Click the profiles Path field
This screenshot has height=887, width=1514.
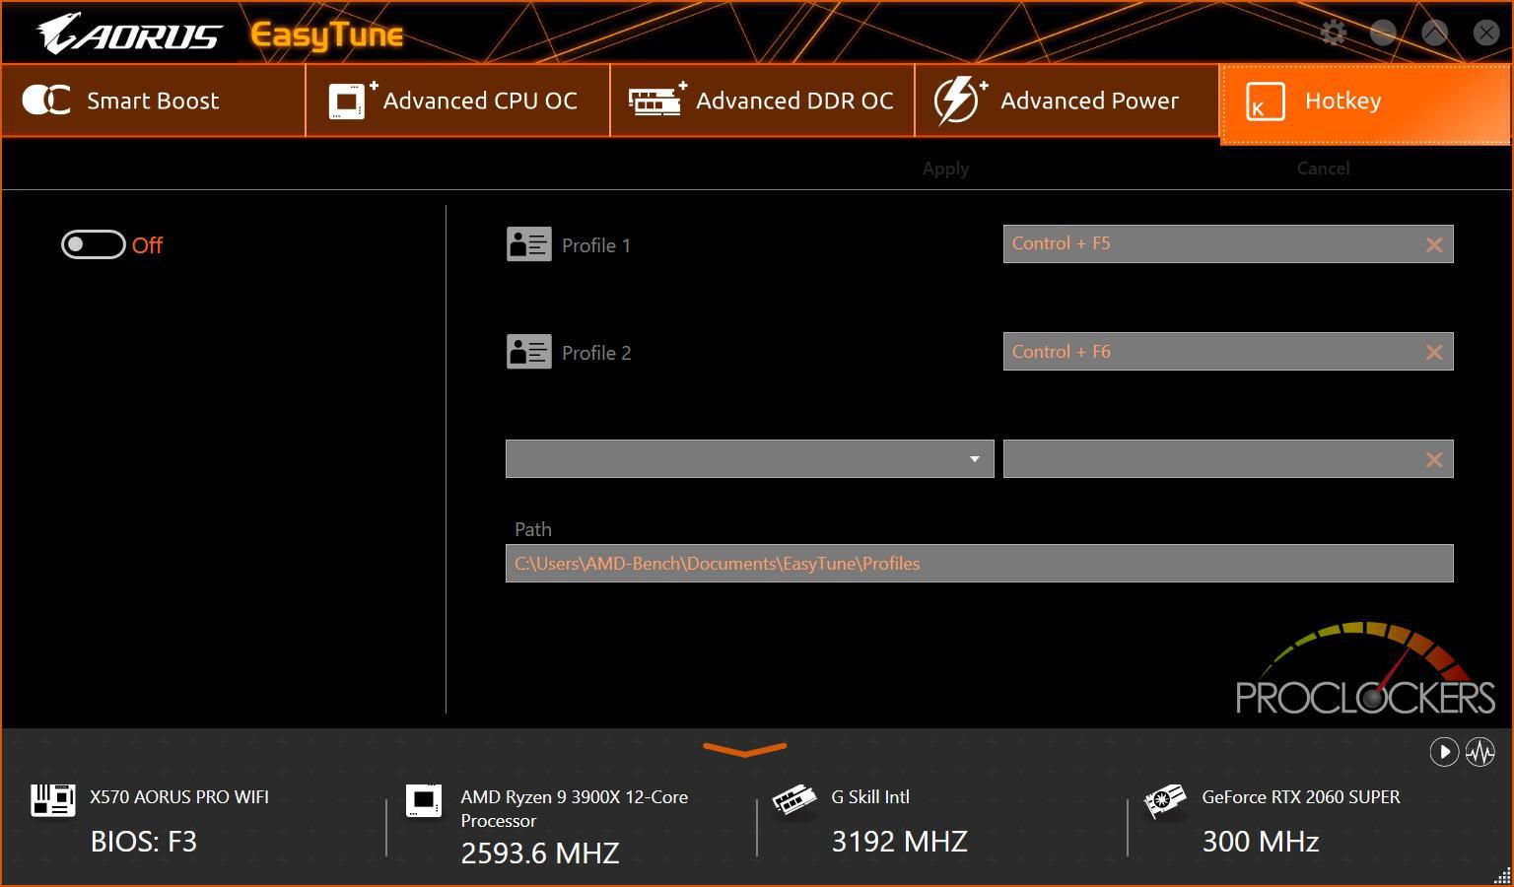click(x=980, y=564)
